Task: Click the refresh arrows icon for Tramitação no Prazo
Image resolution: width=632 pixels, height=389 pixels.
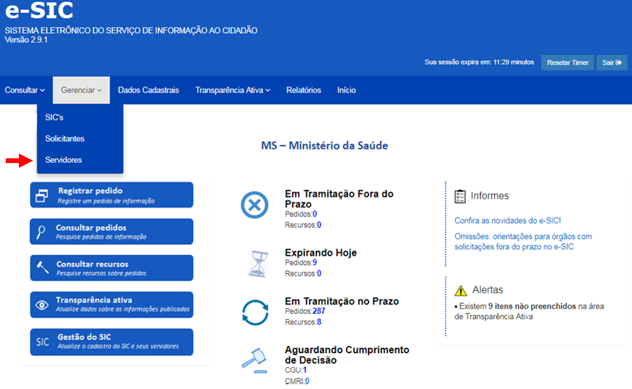Action: coord(255,313)
